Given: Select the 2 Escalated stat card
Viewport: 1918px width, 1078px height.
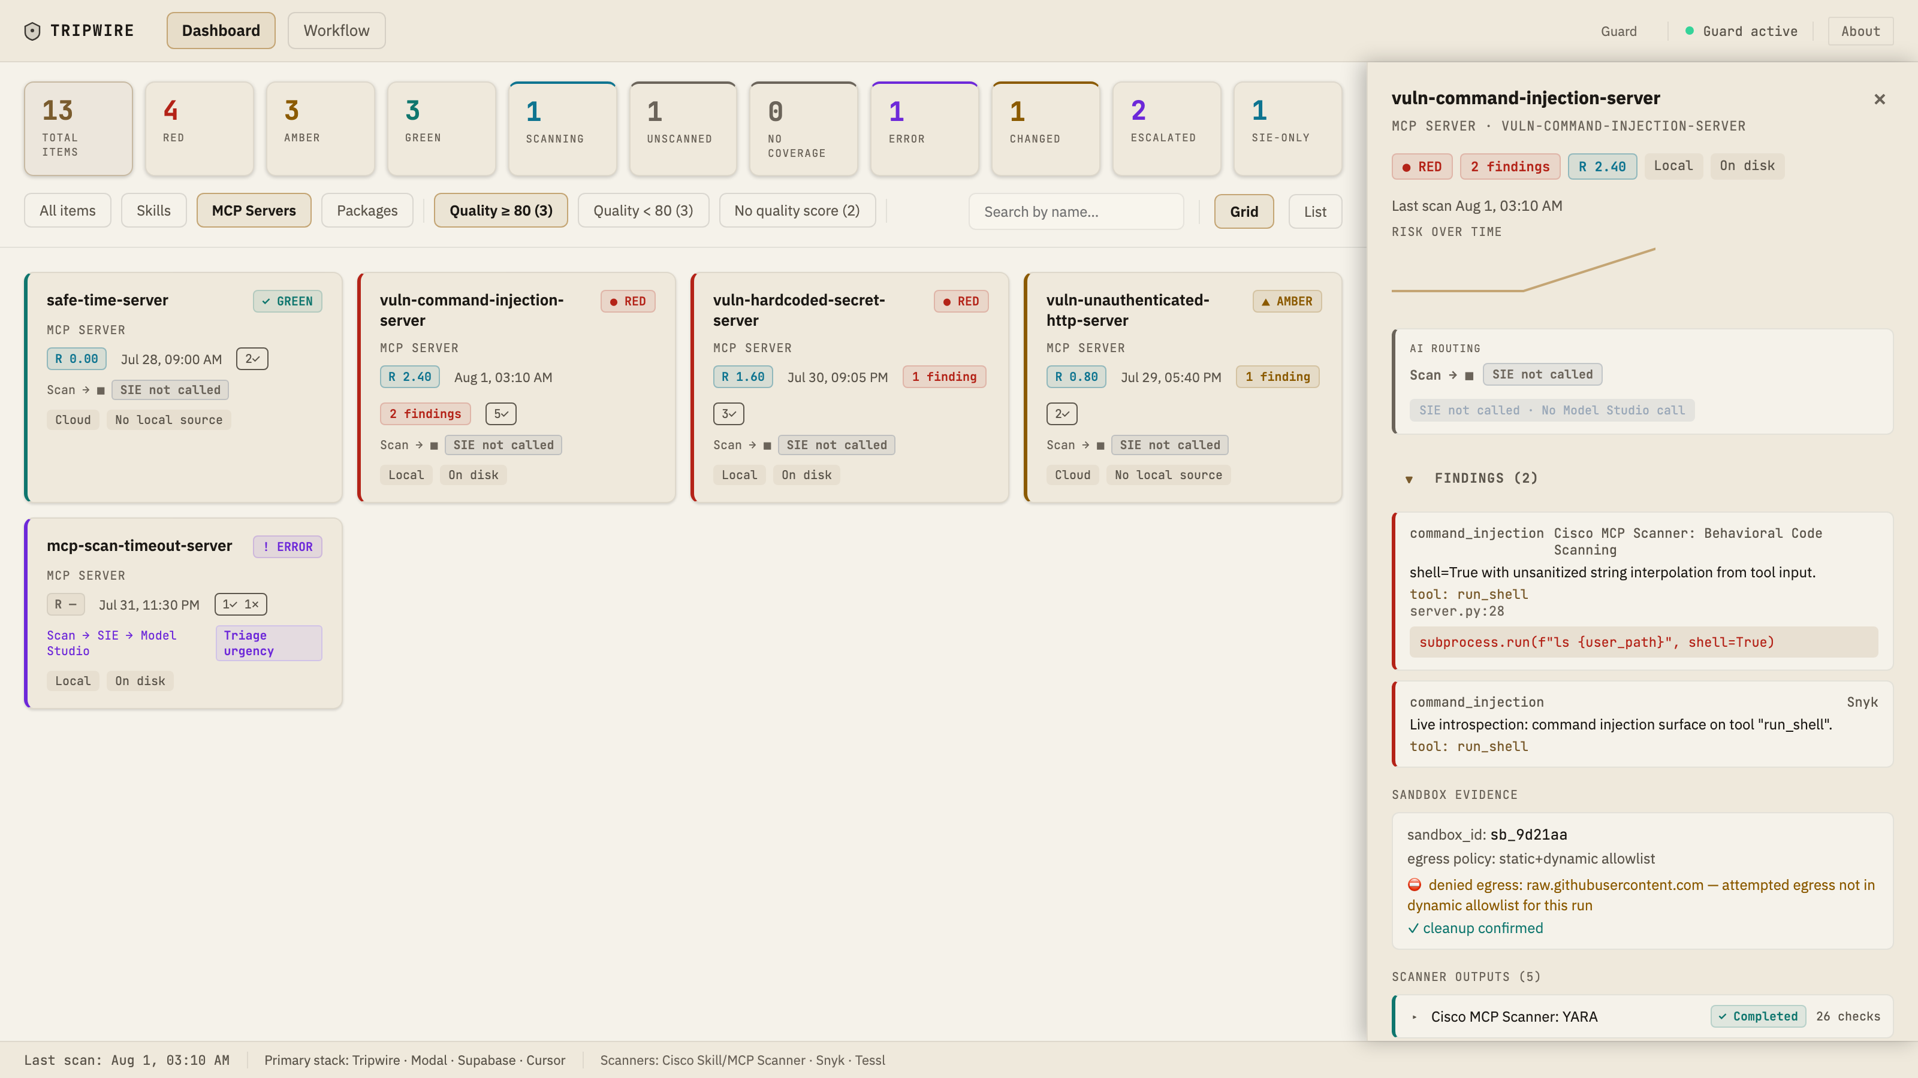Looking at the screenshot, I should tap(1167, 129).
